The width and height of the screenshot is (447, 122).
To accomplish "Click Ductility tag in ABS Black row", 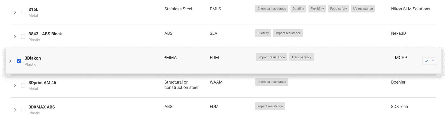I will click(263, 33).
